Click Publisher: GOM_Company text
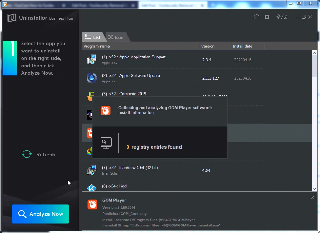Image resolution: width=320 pixels, height=233 pixels. 124,214
